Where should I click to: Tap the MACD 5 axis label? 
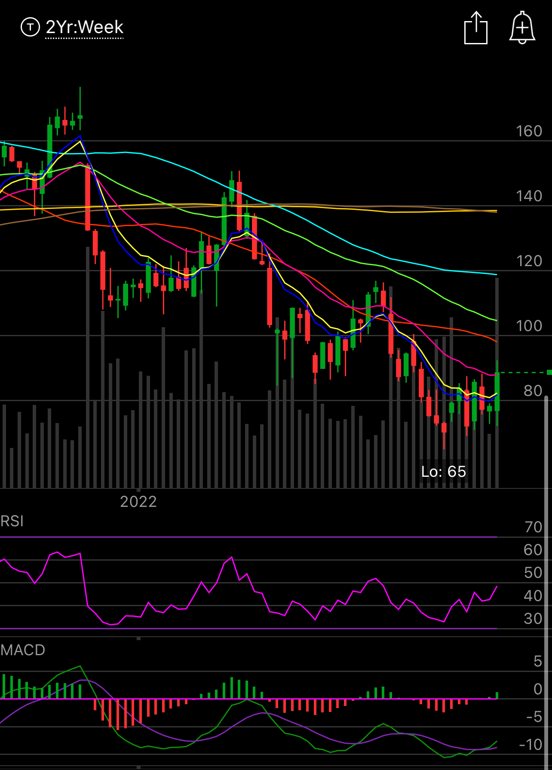tap(538, 661)
